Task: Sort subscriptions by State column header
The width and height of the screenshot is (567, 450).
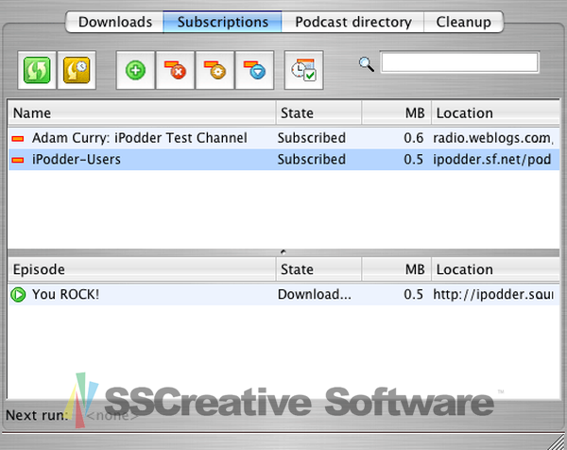Action: pyautogui.click(x=319, y=113)
